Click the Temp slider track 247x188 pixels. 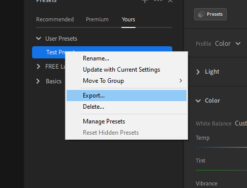(x=221, y=147)
